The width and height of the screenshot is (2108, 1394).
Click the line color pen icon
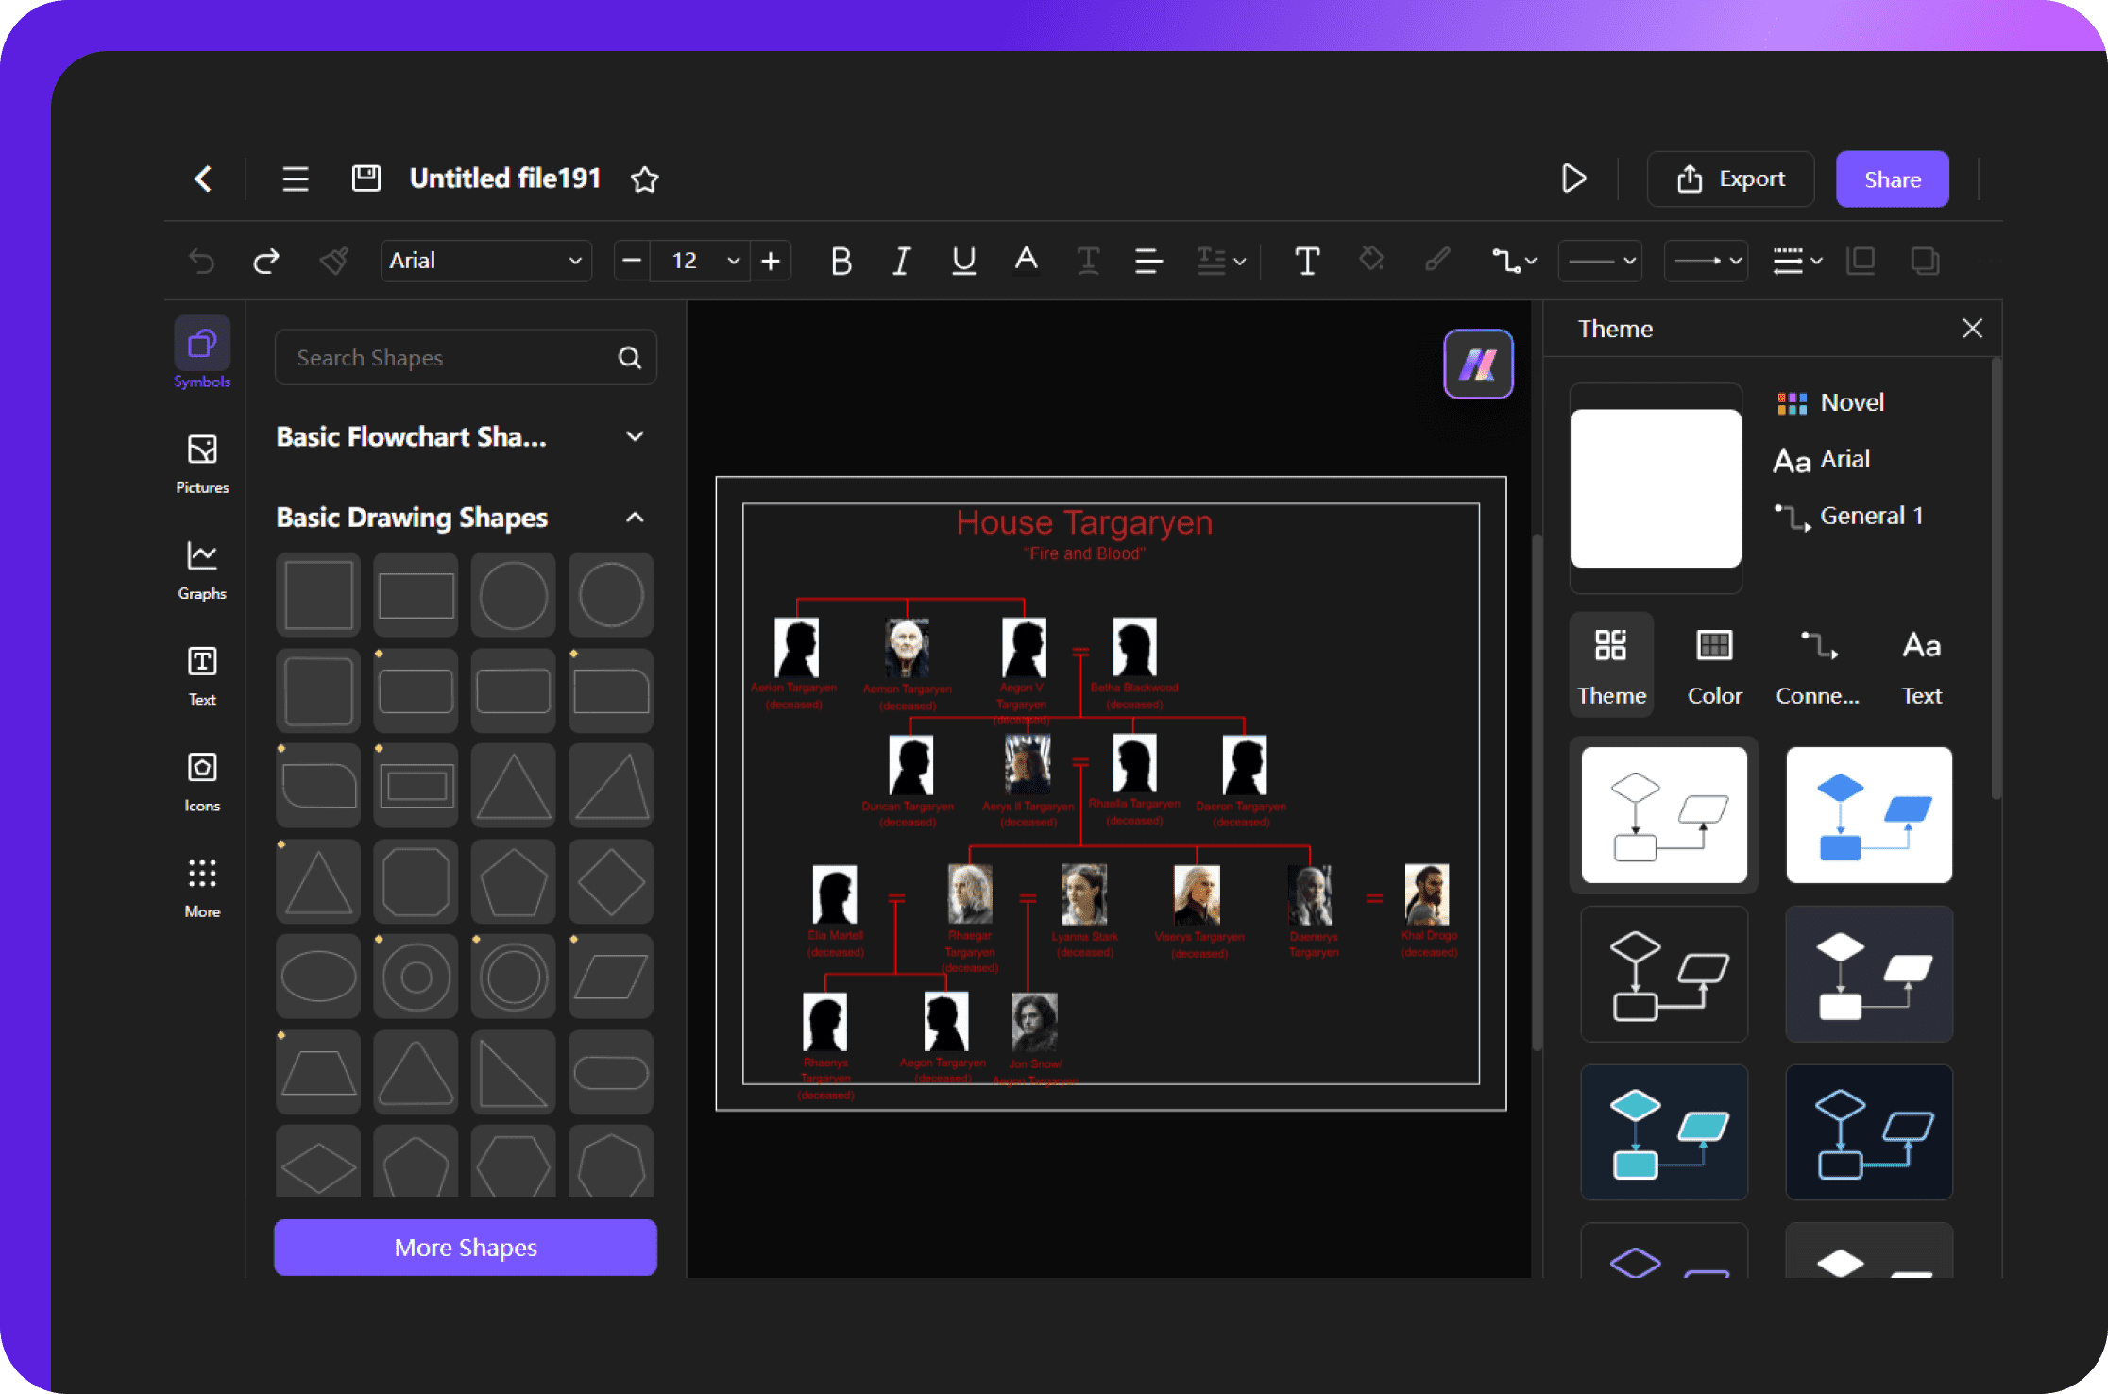click(x=1437, y=258)
